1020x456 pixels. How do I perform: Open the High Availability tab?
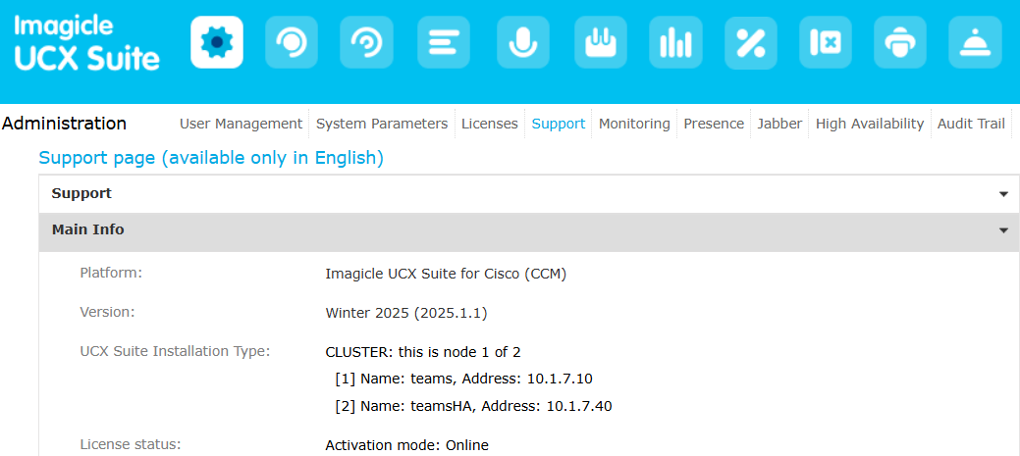click(870, 124)
